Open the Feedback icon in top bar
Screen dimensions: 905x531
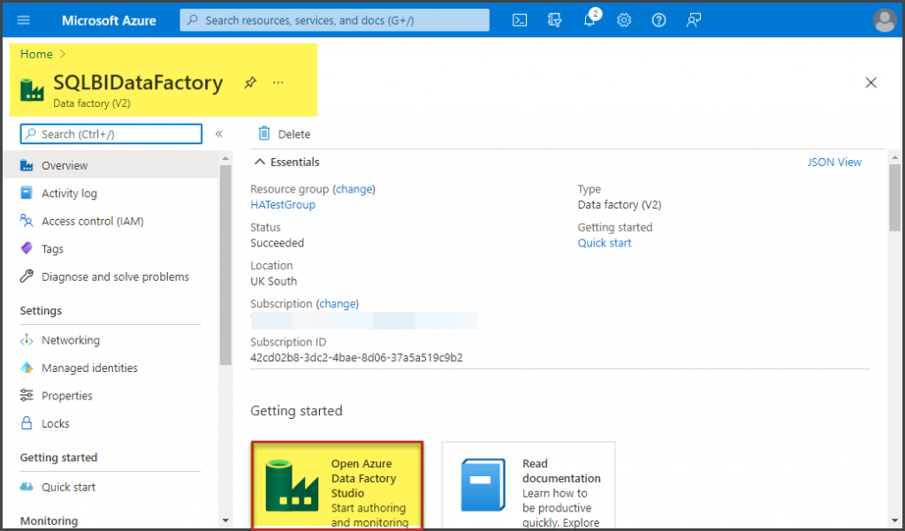[x=693, y=20]
